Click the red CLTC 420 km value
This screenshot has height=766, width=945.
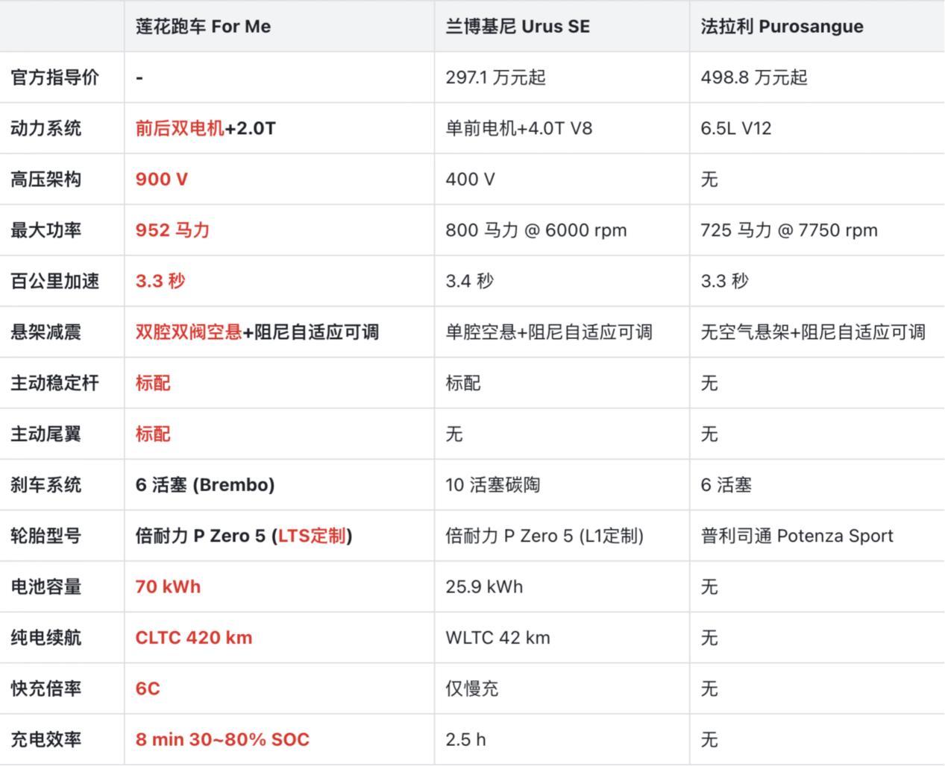click(194, 638)
